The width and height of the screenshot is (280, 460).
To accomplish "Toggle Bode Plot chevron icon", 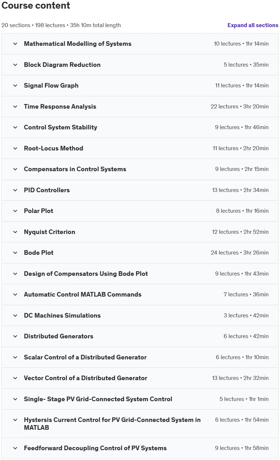I will [15, 253].
